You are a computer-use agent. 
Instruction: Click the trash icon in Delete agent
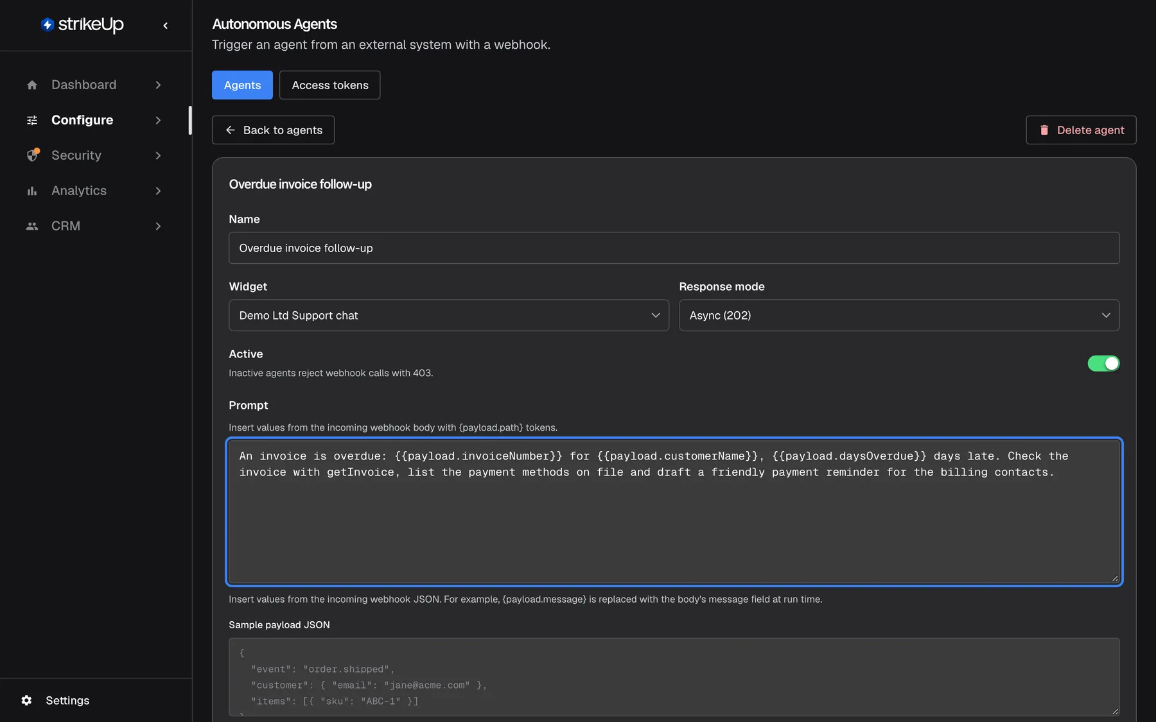[x=1044, y=130]
